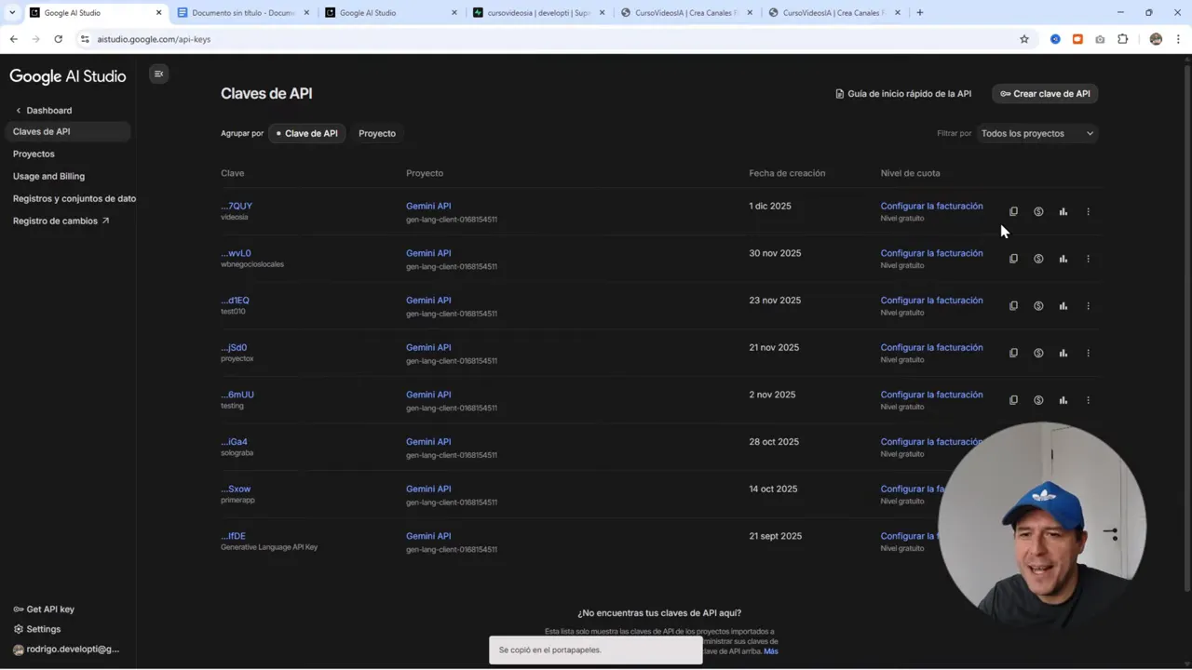Copy the ...7QUY API key to clipboard

[1013, 211]
